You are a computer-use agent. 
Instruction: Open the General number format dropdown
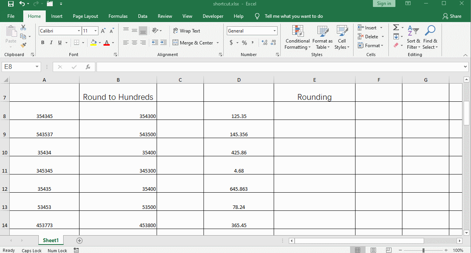(275, 31)
